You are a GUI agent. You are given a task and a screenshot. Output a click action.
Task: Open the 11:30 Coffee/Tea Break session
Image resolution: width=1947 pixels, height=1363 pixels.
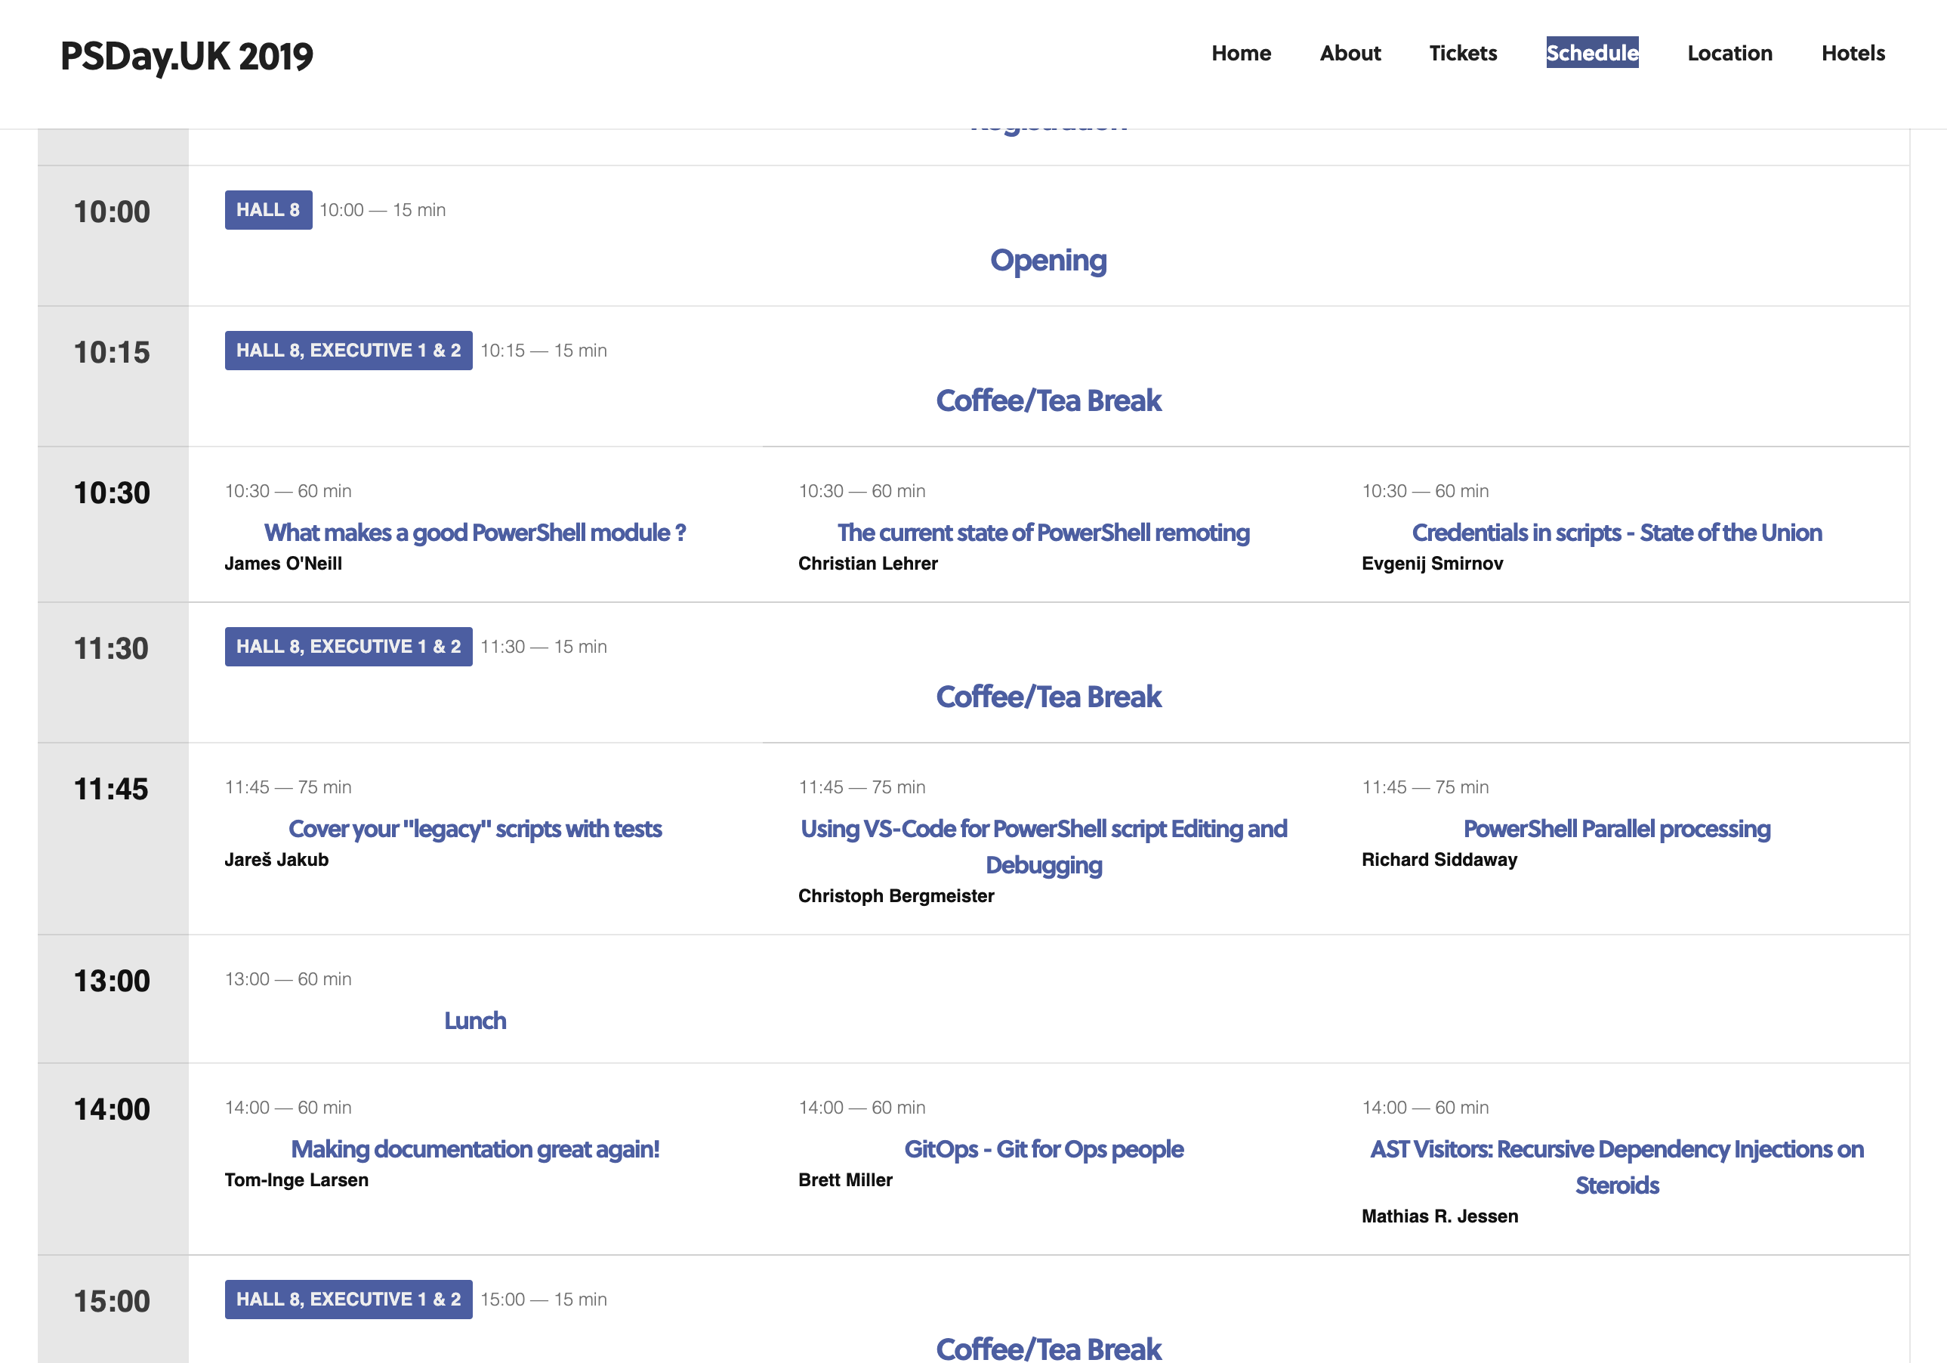[x=1048, y=697]
